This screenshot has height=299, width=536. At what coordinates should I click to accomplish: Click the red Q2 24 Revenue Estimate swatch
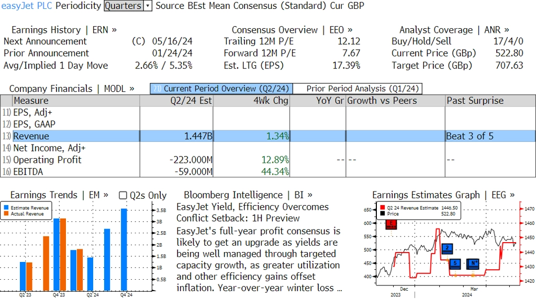[x=382, y=208]
